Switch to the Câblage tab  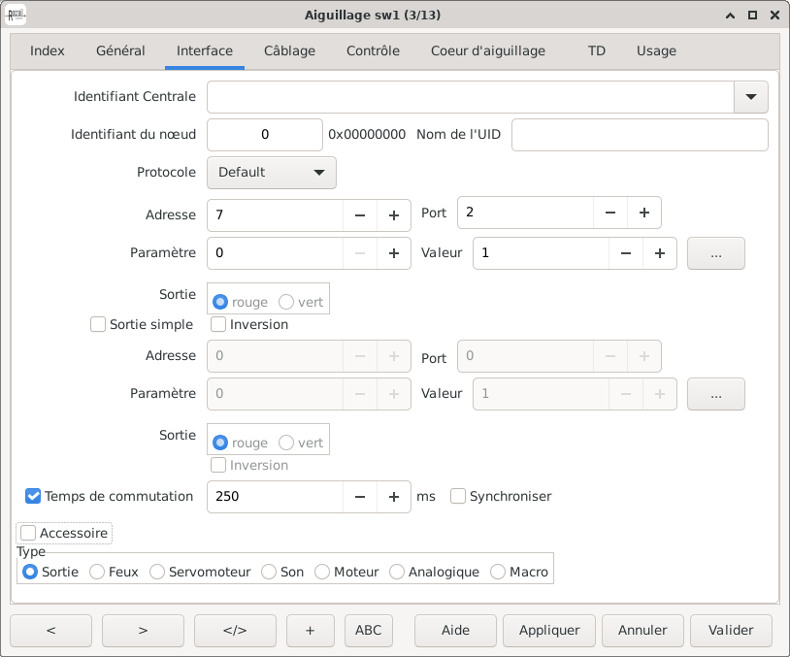coord(289,51)
